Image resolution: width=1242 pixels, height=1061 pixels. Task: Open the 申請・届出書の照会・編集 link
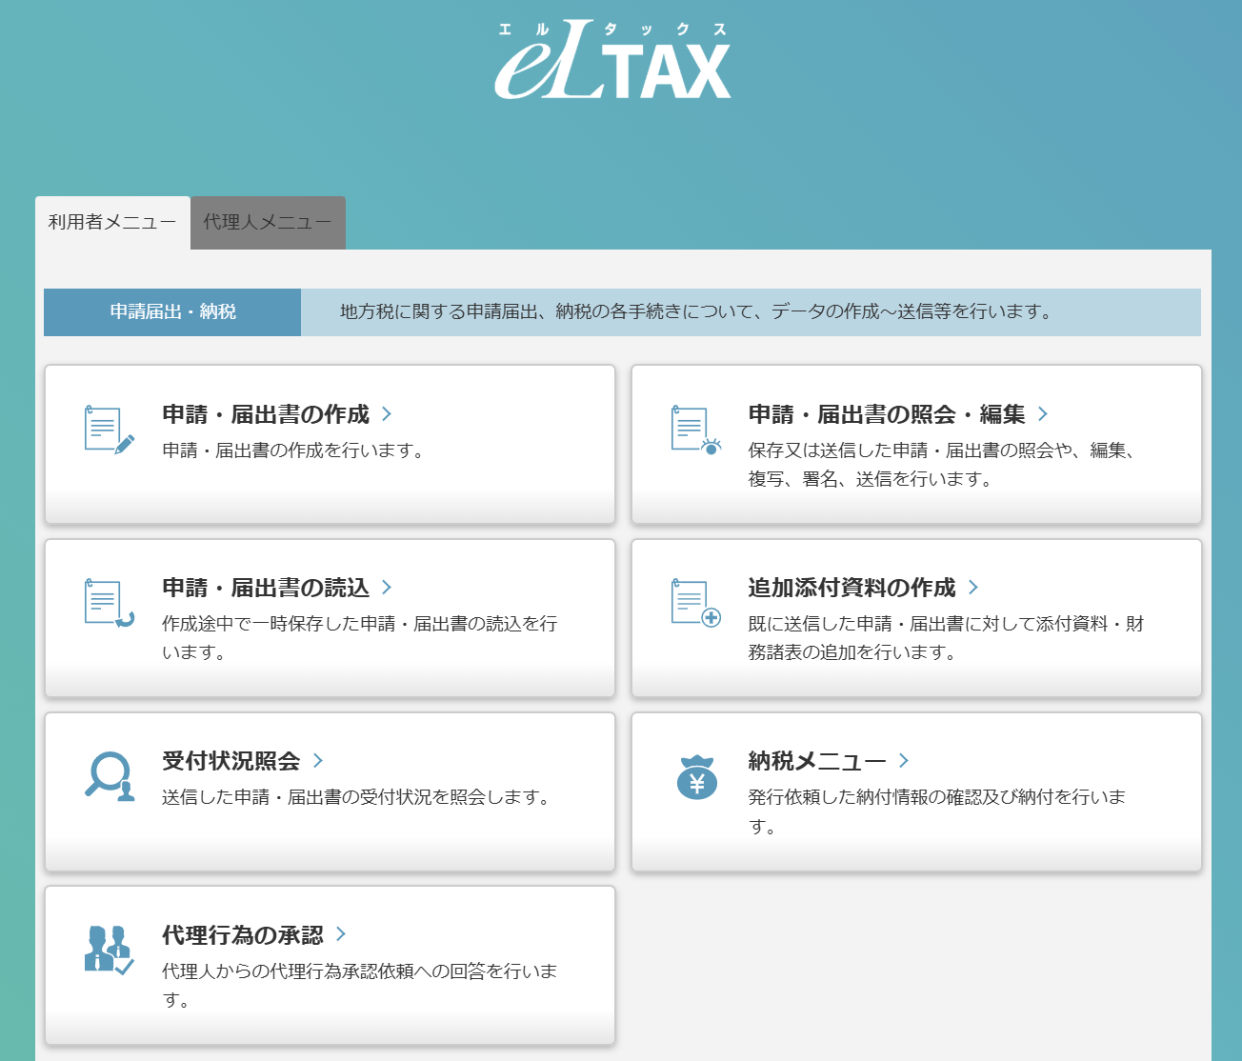[x=886, y=414]
